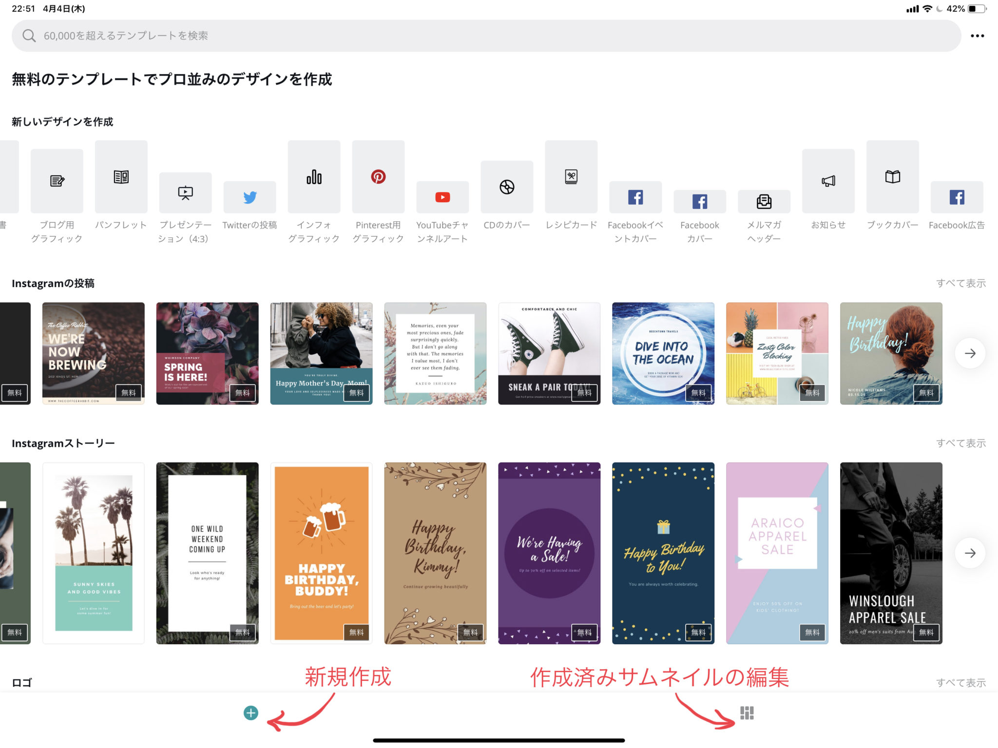998x748 pixels.
Task: Show all Instagram story templates
Action: [x=961, y=443]
